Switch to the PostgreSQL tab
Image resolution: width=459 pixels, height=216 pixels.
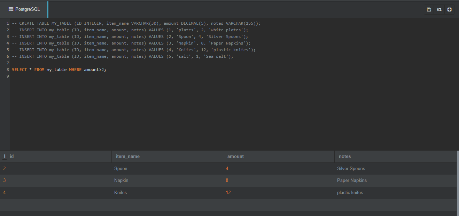click(x=24, y=9)
